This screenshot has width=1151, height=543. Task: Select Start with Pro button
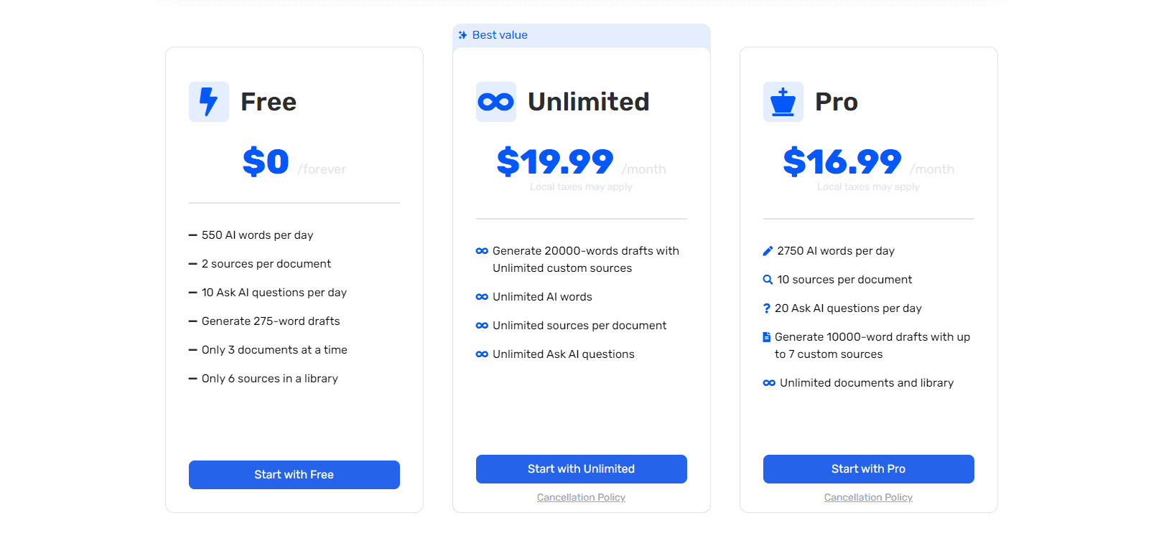tap(869, 469)
